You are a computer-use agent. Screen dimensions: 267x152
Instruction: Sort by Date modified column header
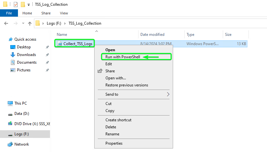click(152, 35)
